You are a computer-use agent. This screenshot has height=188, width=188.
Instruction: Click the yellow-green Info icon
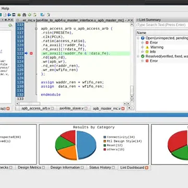tap(147, 52)
